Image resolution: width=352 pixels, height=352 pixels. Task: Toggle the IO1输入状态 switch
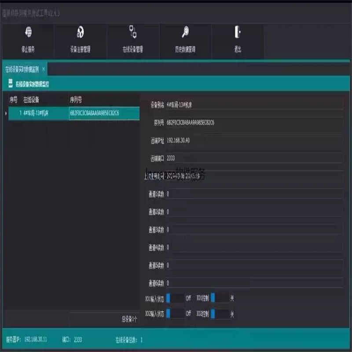tap(175, 298)
